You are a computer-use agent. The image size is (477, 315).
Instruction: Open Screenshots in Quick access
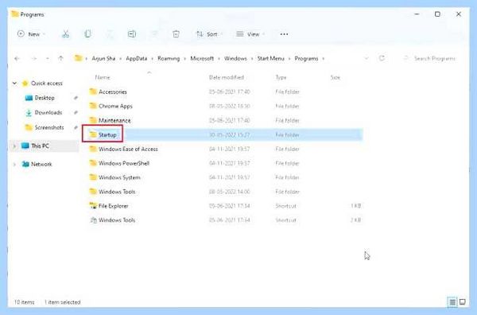click(49, 127)
